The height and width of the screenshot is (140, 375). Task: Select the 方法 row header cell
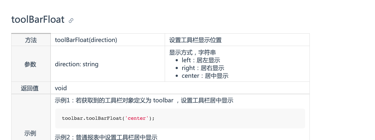coord(31,40)
